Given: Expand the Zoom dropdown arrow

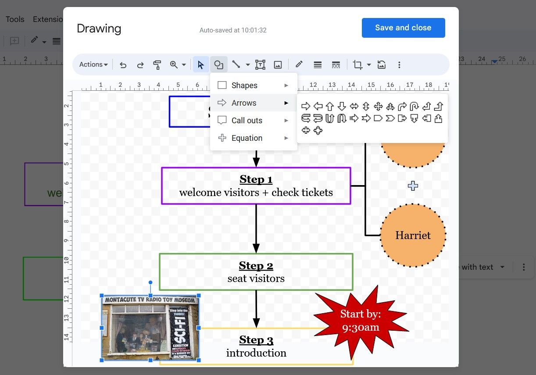Looking at the screenshot, I should pos(182,64).
